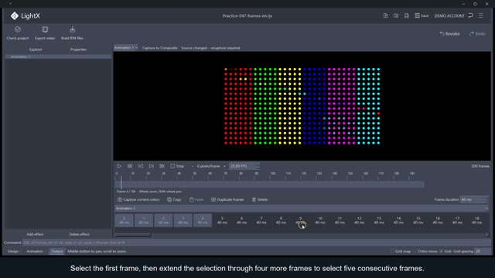This screenshot has width=495, height=278.
Task: Copy the selected frames
Action: click(x=174, y=199)
